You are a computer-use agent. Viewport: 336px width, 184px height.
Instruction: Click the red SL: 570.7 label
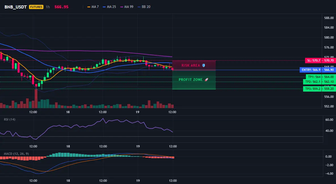pos(314,60)
